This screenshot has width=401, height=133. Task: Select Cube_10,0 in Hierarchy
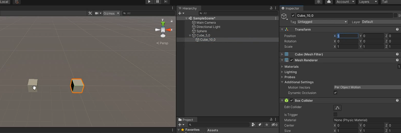click(x=208, y=40)
